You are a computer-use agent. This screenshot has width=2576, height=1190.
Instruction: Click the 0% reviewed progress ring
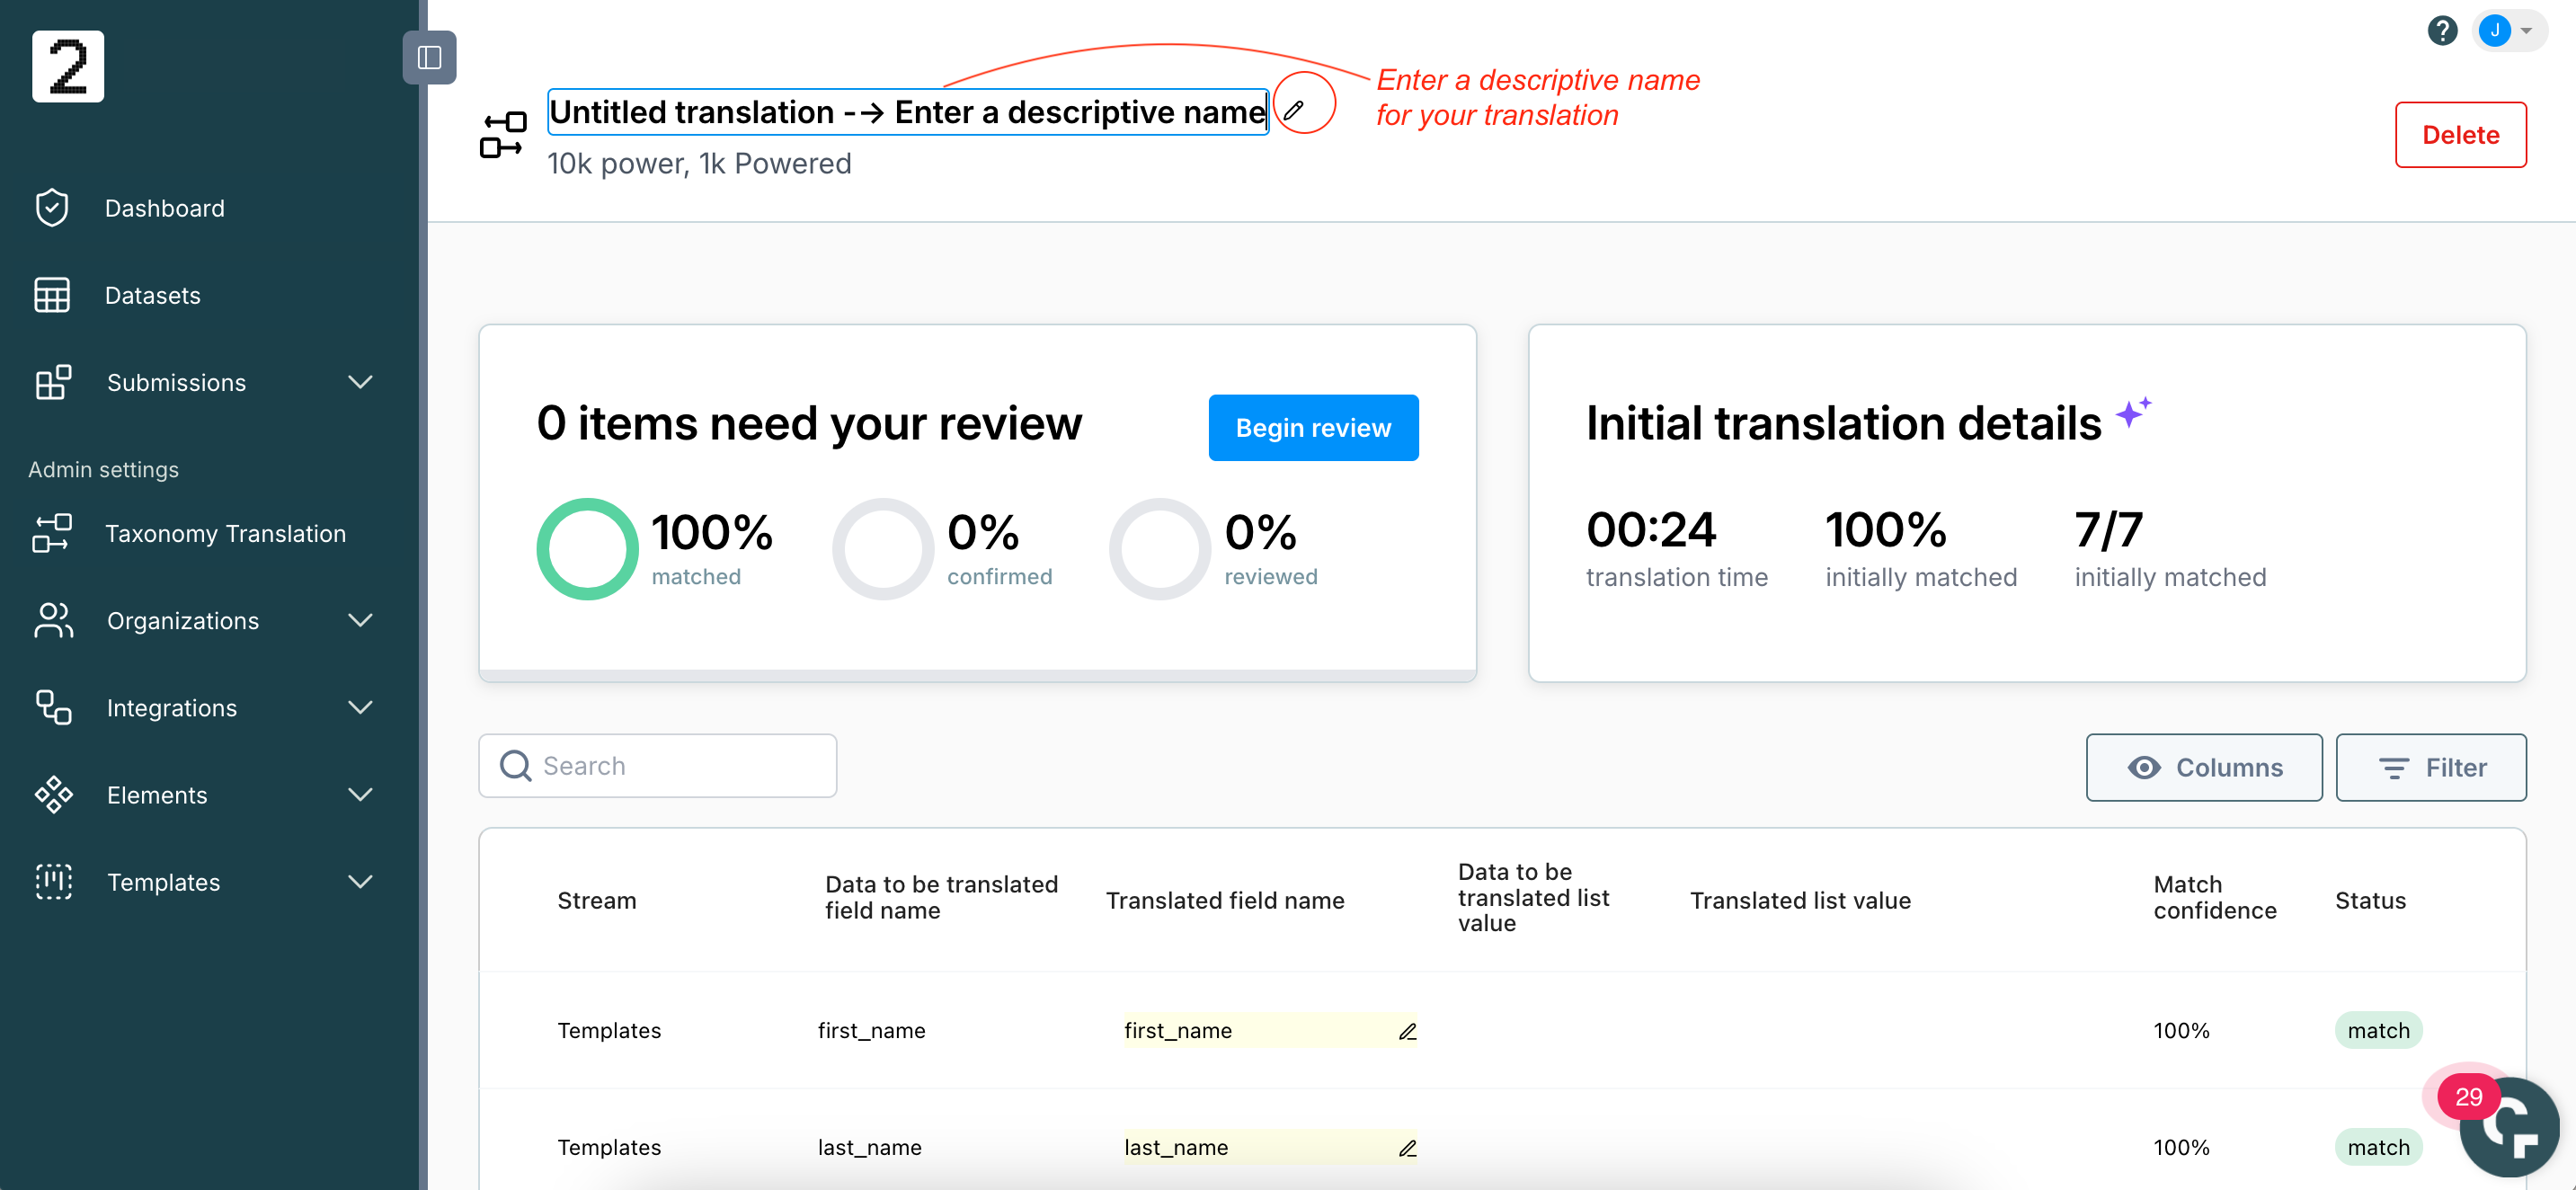(x=1160, y=548)
